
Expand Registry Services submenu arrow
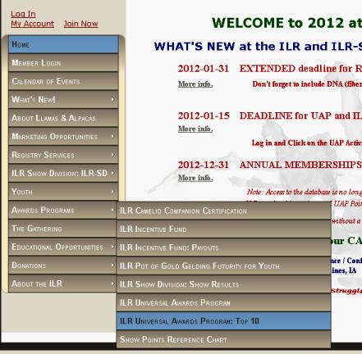(112, 155)
